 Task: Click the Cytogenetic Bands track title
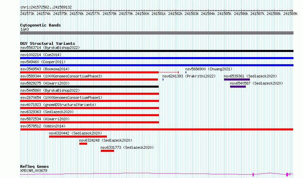(41, 25)
